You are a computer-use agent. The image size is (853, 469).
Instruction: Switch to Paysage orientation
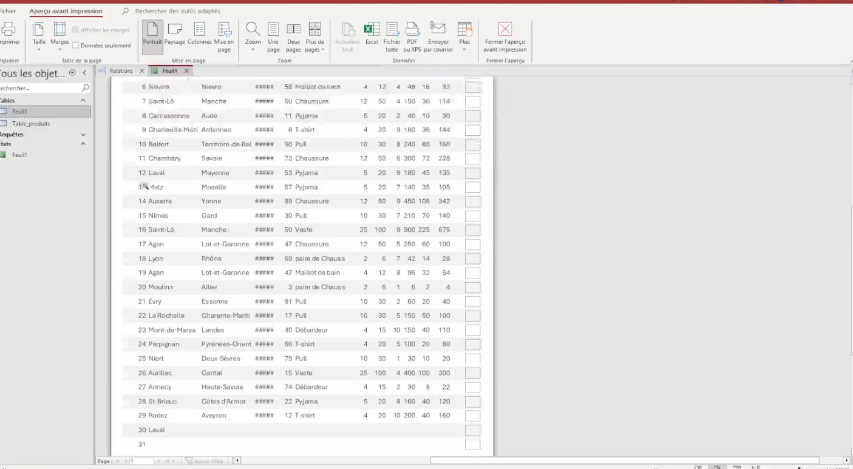point(175,34)
